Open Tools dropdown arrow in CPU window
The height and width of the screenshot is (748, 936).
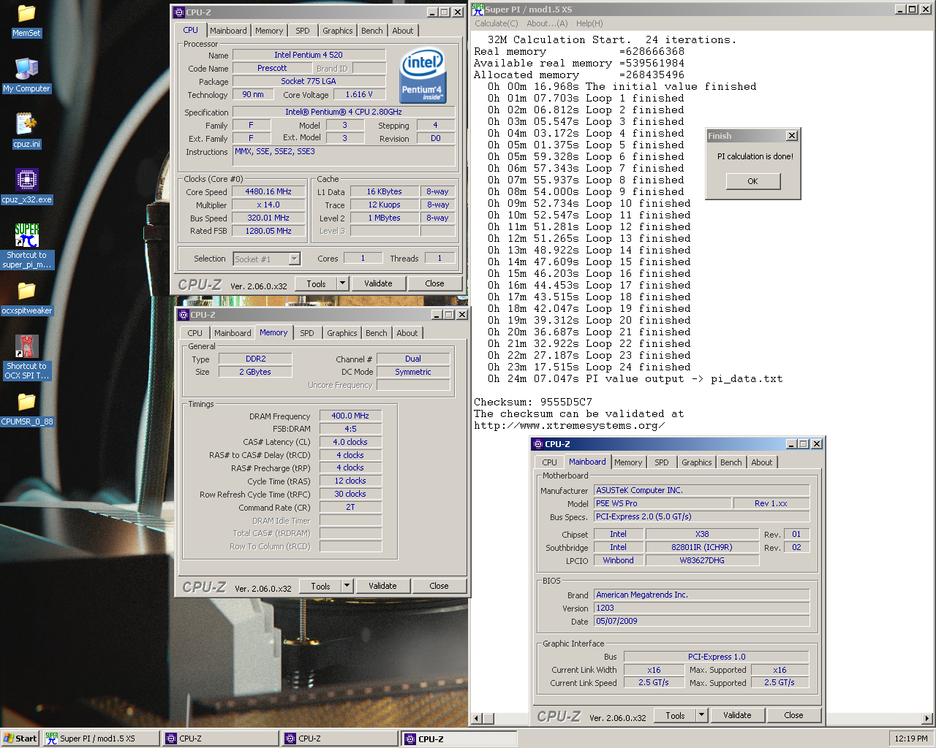click(342, 283)
